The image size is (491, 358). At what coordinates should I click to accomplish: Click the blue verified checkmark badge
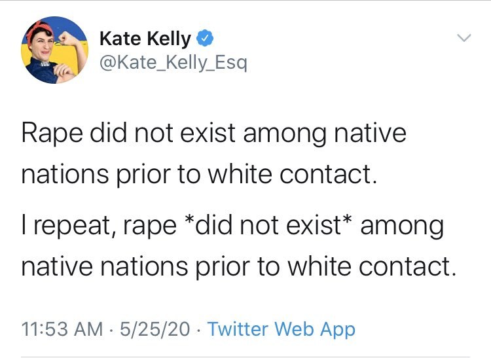[x=205, y=38]
